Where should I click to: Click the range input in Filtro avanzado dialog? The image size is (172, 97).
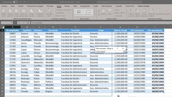pos(109,51)
